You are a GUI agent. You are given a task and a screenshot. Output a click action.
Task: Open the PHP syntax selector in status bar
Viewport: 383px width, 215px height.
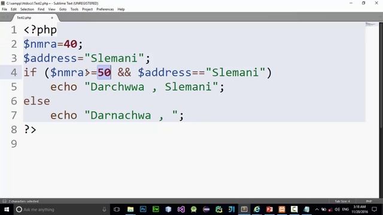[369, 201]
